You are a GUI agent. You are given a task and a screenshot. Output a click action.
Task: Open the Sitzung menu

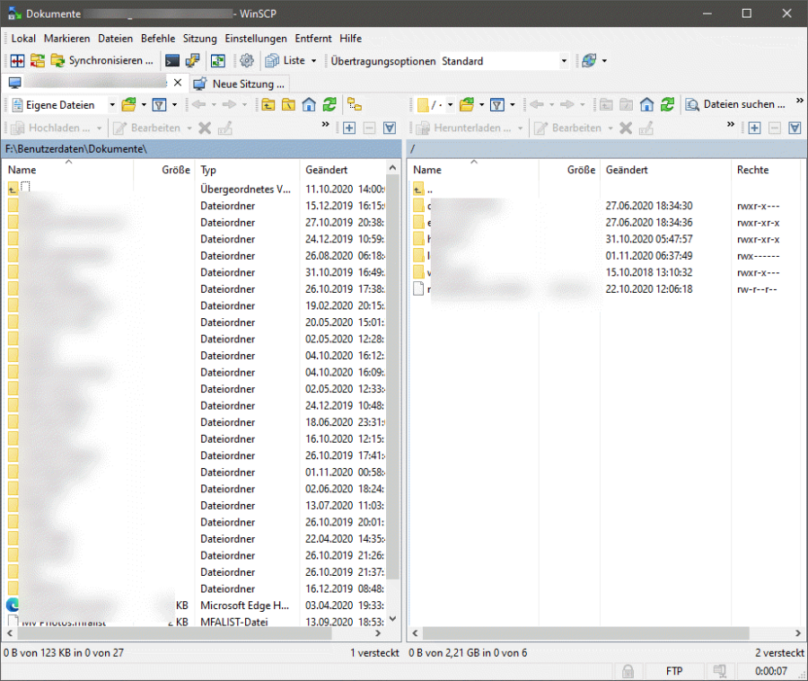[x=199, y=39]
